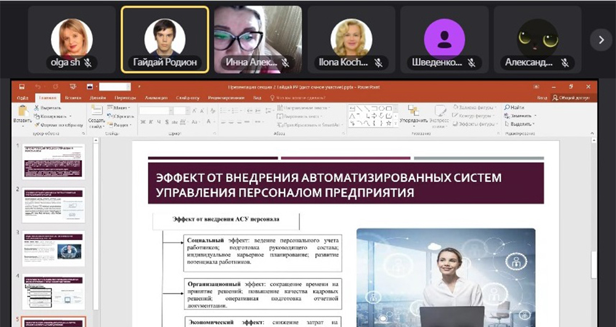Click the Найти (Find) magnifier button
This screenshot has width=616, height=327.
[x=514, y=107]
